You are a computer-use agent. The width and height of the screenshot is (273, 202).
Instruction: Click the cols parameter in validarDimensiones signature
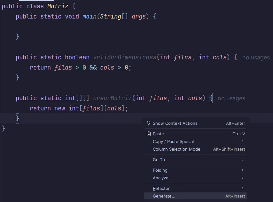[220, 57]
